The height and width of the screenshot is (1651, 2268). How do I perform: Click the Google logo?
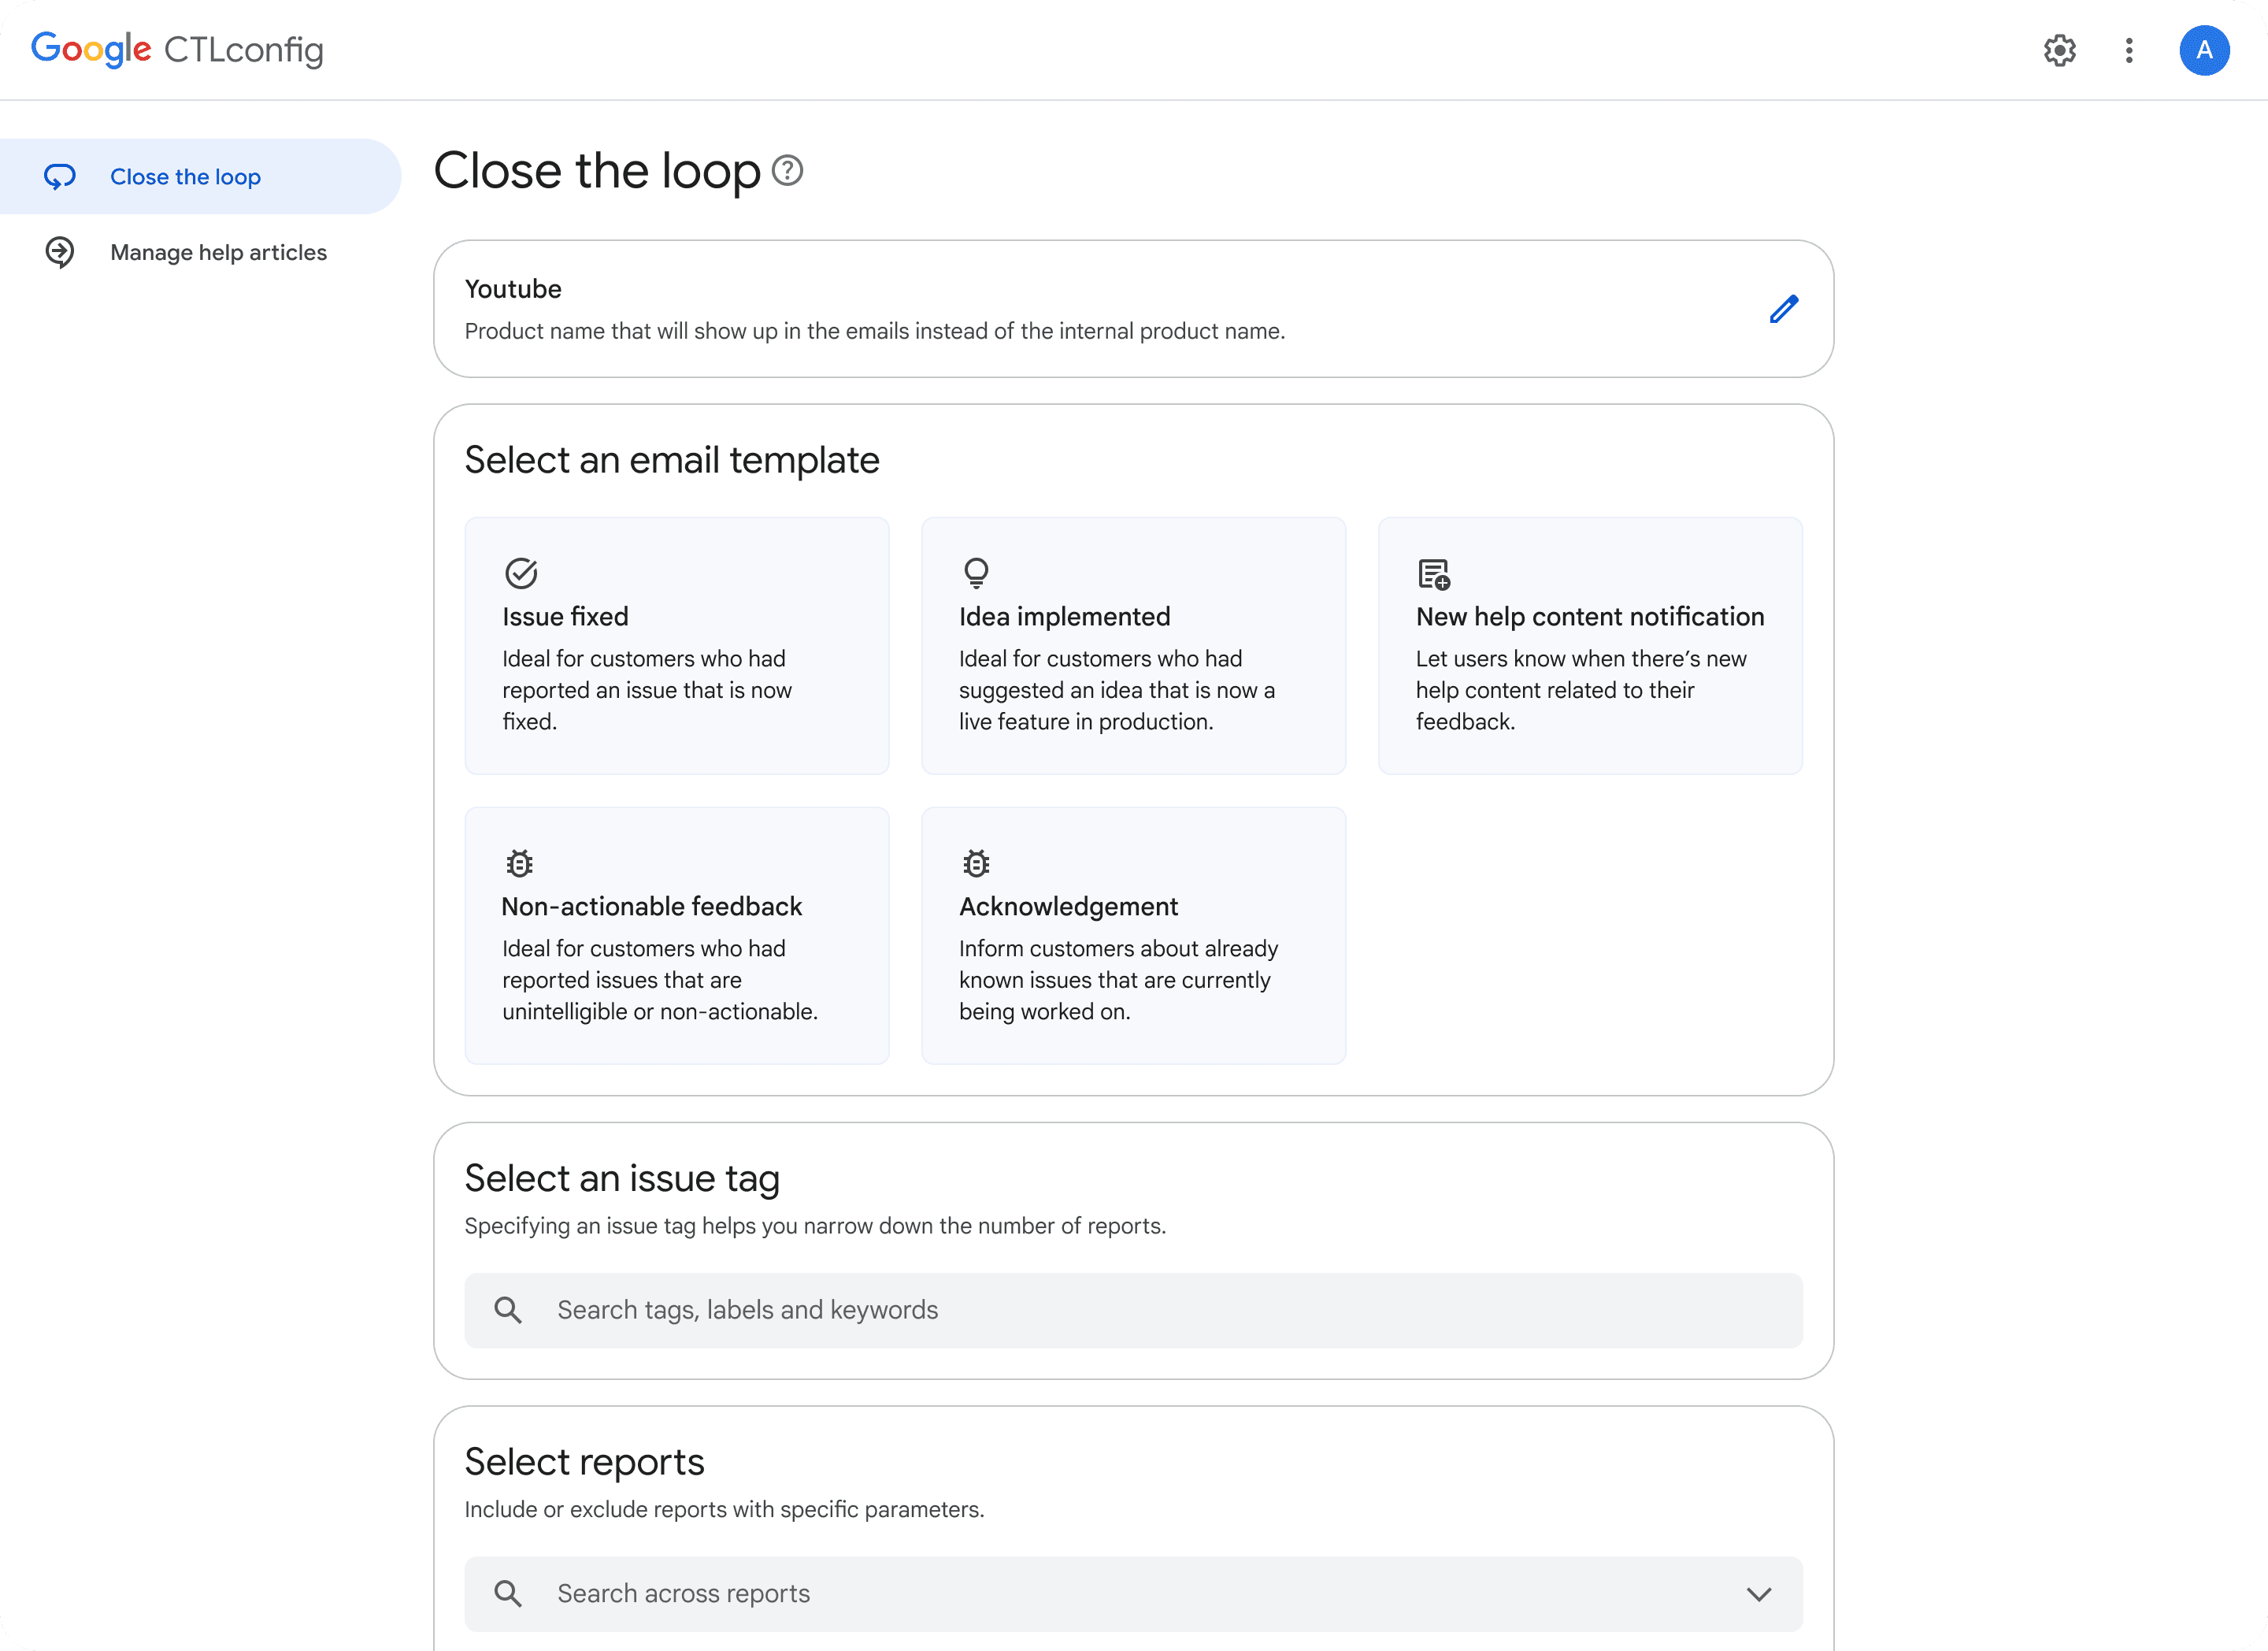click(91, 48)
